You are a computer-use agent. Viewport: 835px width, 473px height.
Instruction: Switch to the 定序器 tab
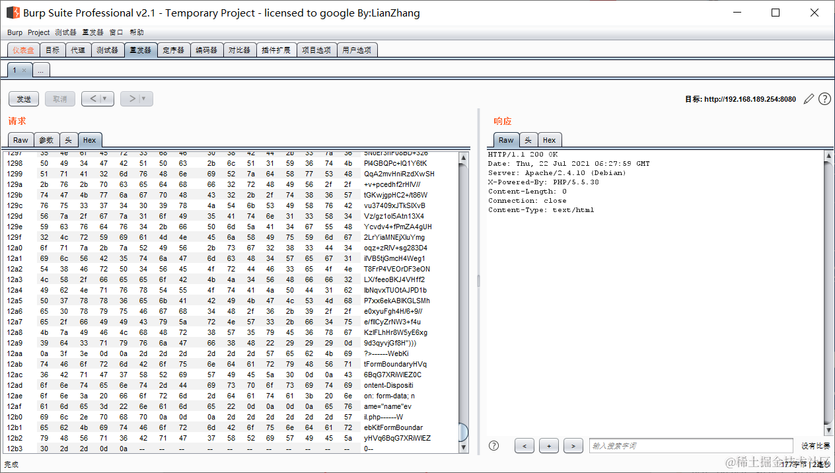tap(174, 50)
